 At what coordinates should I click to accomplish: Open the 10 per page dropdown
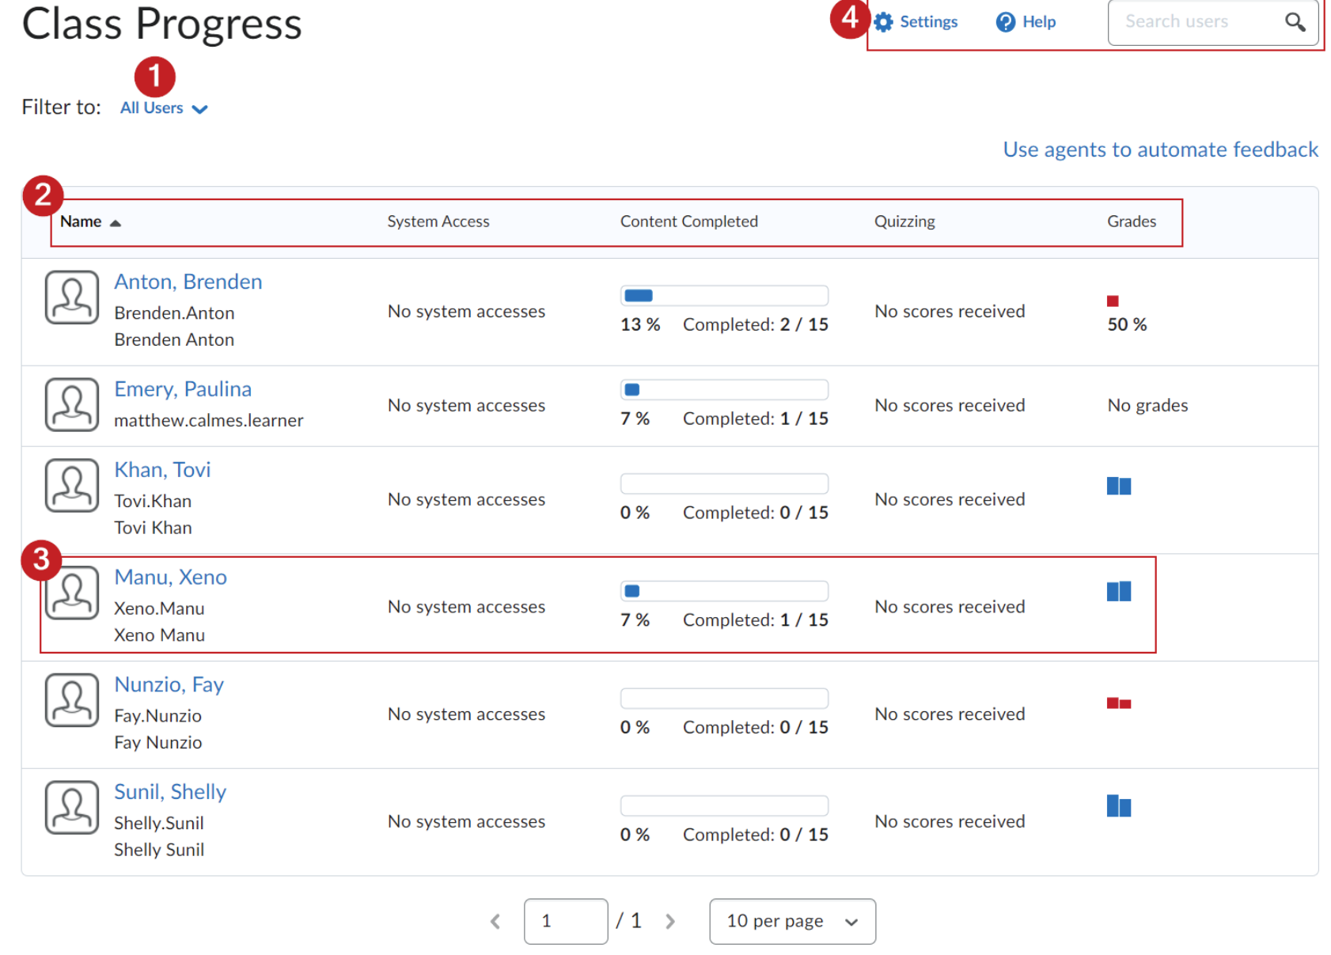tap(791, 921)
